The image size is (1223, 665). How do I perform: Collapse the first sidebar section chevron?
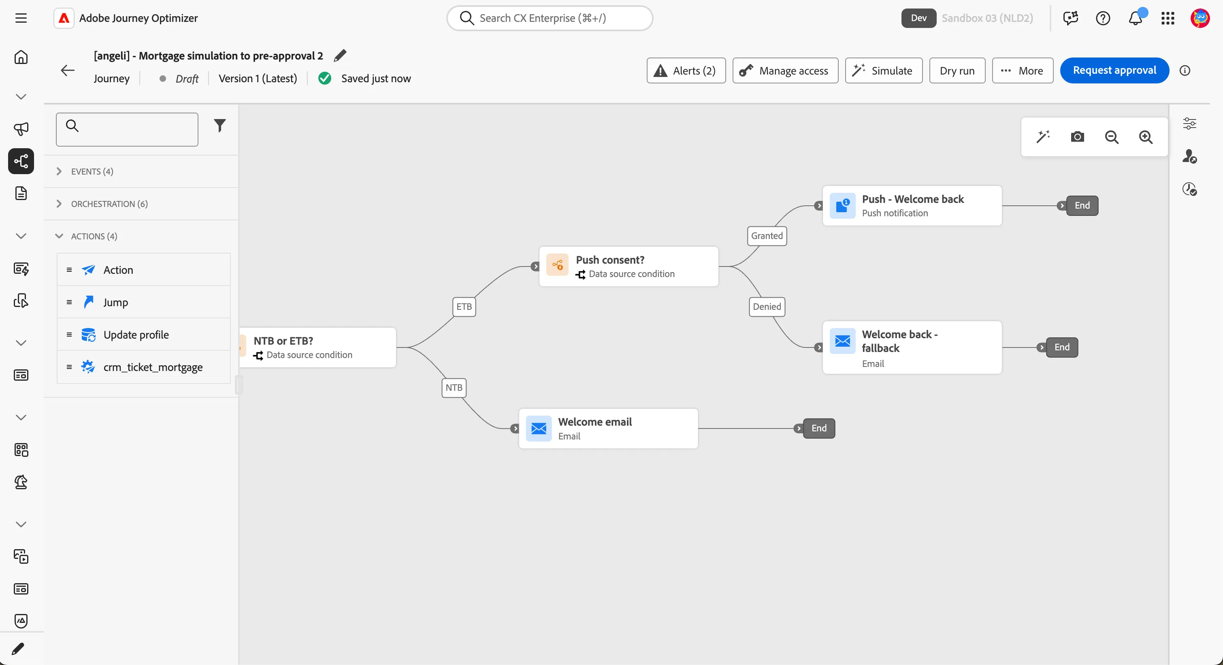[21, 97]
